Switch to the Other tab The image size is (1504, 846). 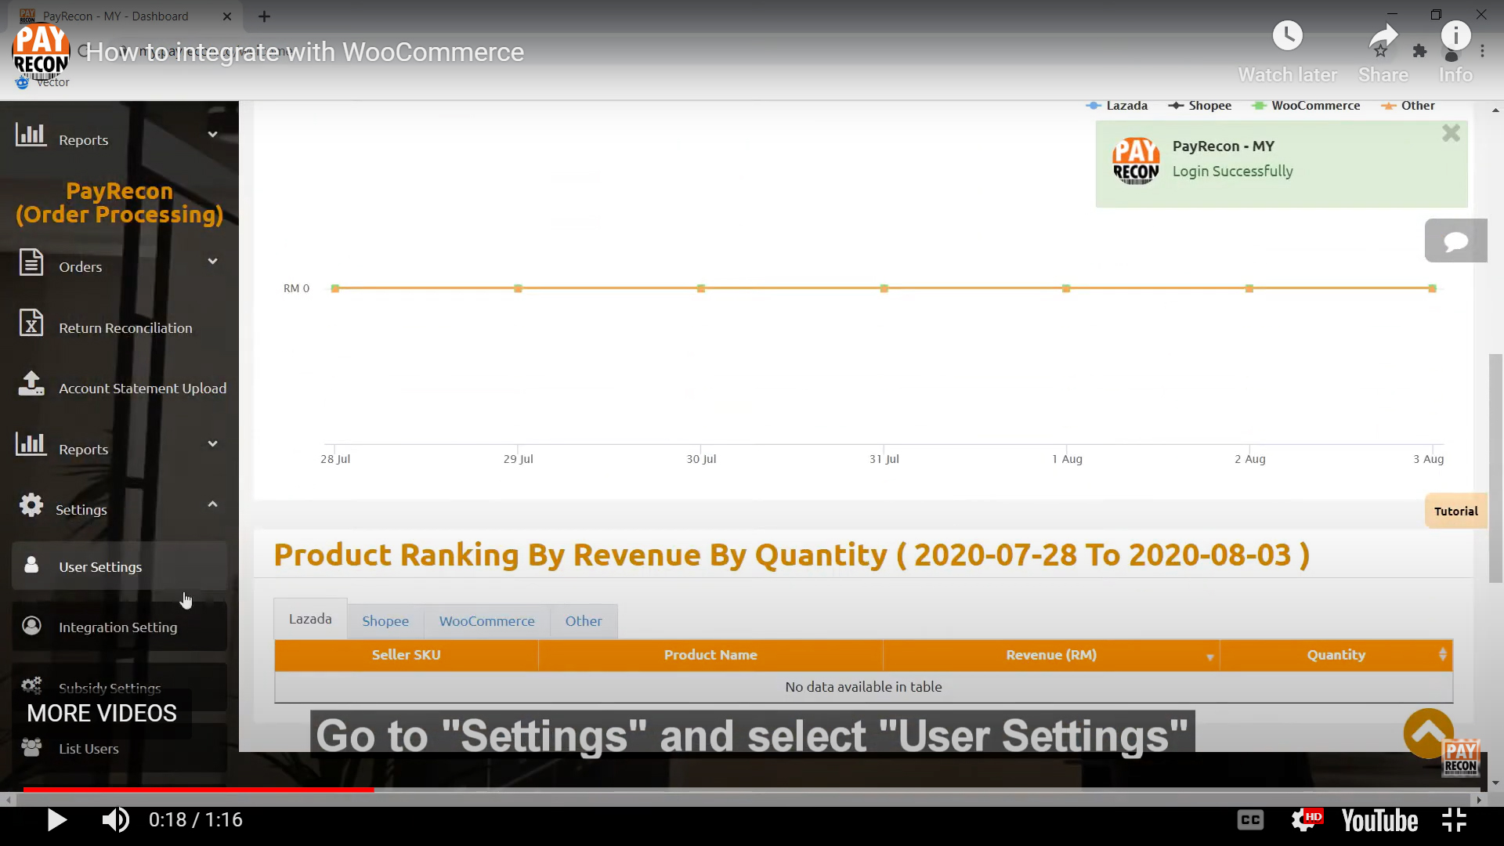[x=584, y=621]
